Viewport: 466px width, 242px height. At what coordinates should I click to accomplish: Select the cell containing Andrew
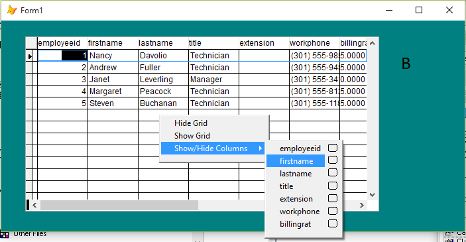pos(113,68)
